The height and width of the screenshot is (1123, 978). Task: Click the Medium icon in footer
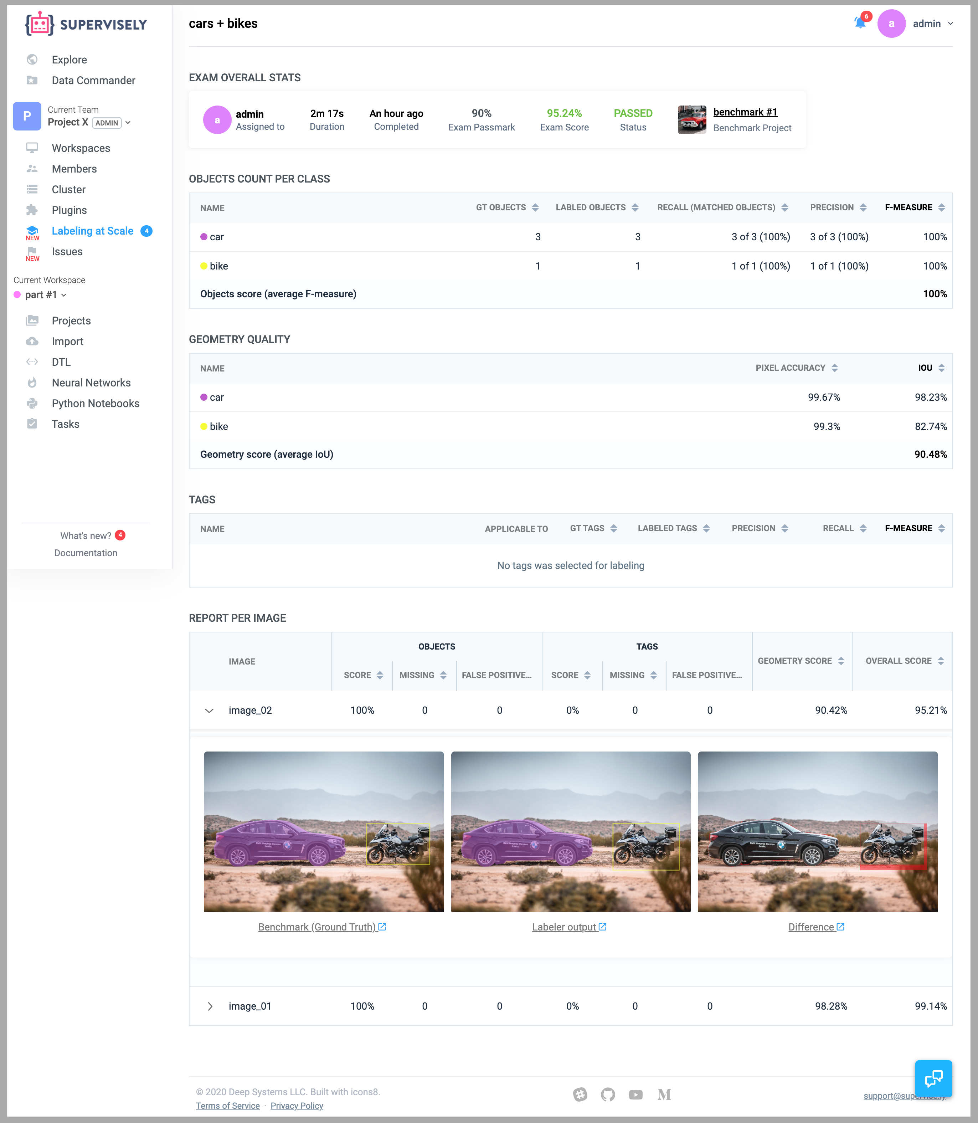[664, 1094]
